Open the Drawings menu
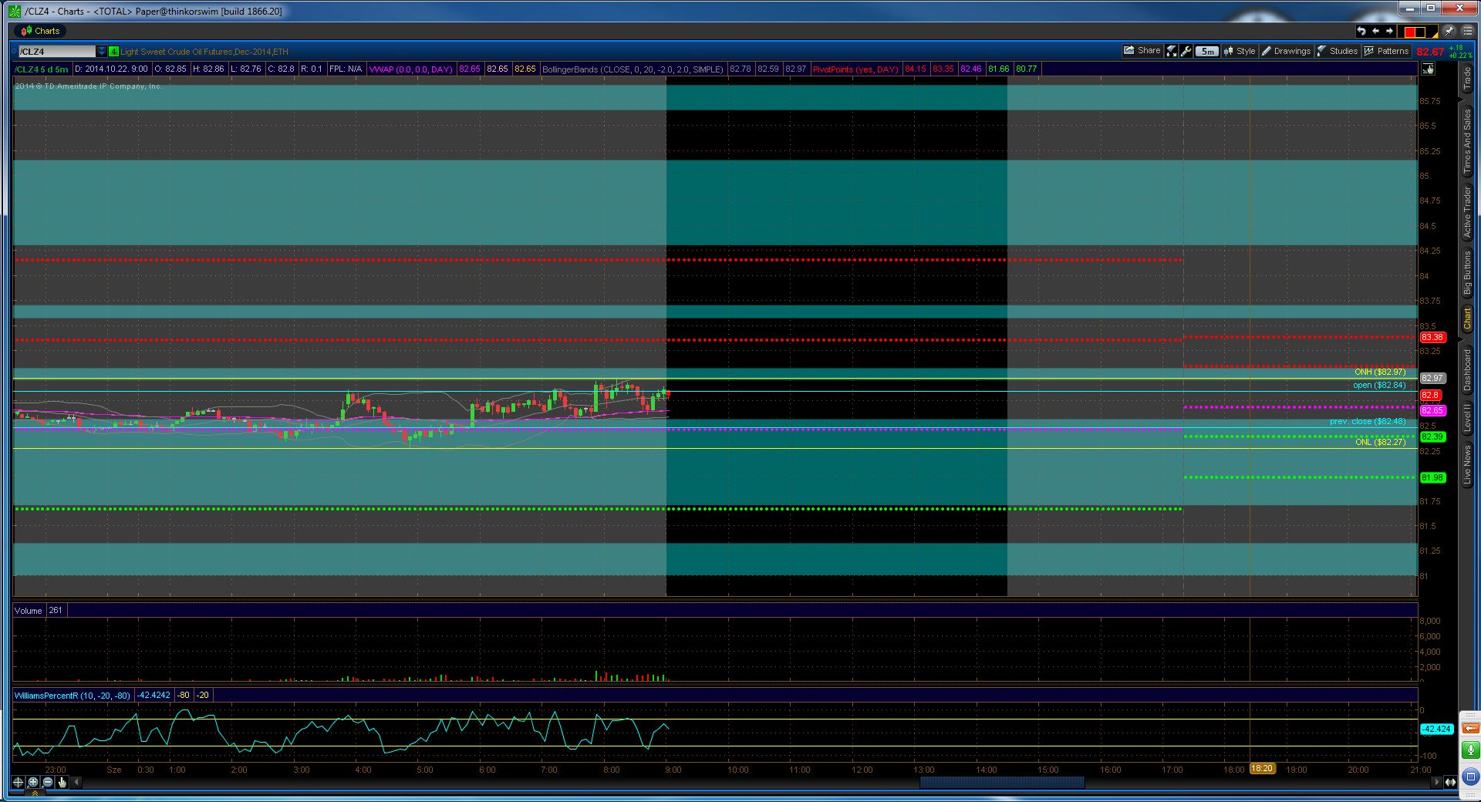1481x802 pixels. (x=1286, y=51)
